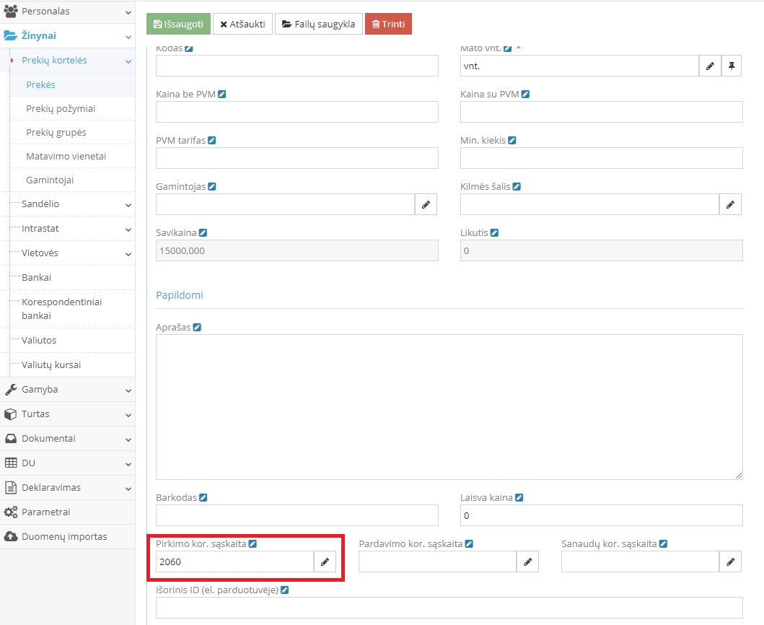The image size is (764, 625).
Task: Click pin icon next to Mato vnt. field
Action: pos(732,66)
